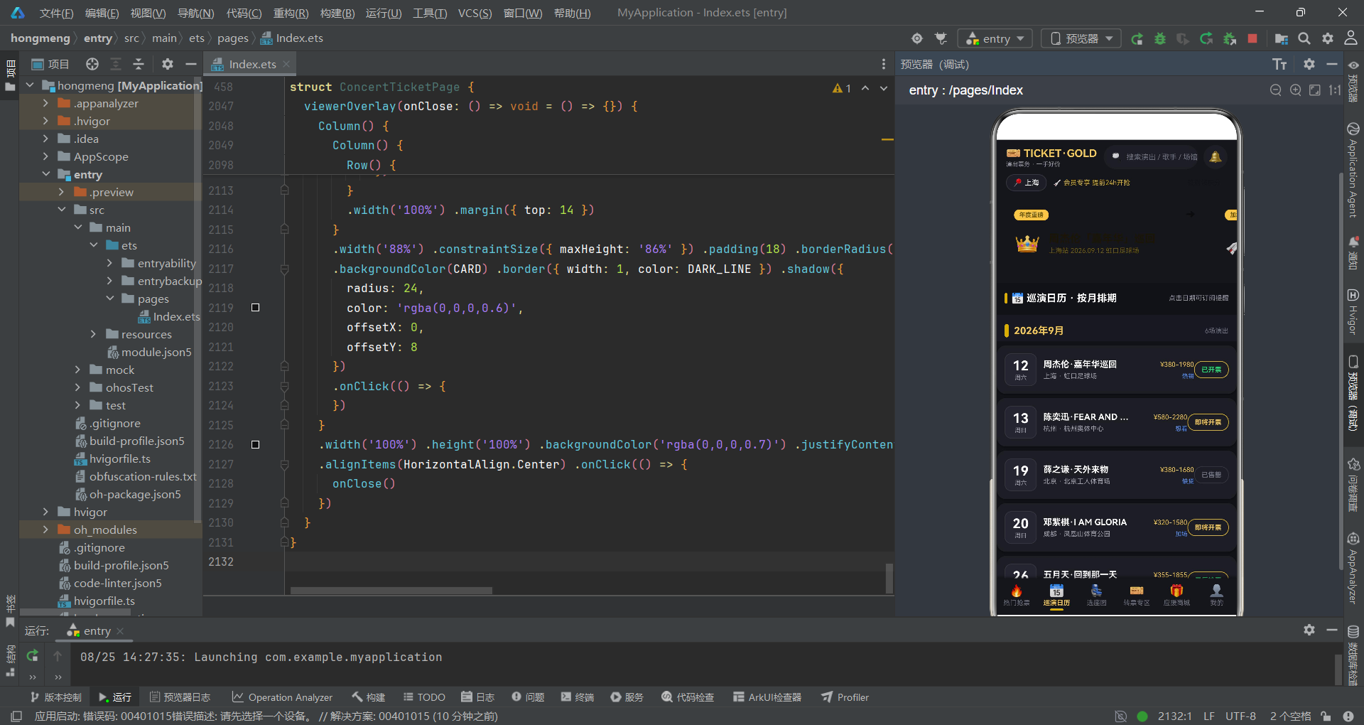Open IDE settings gear in main toolbar

pos(1327,38)
